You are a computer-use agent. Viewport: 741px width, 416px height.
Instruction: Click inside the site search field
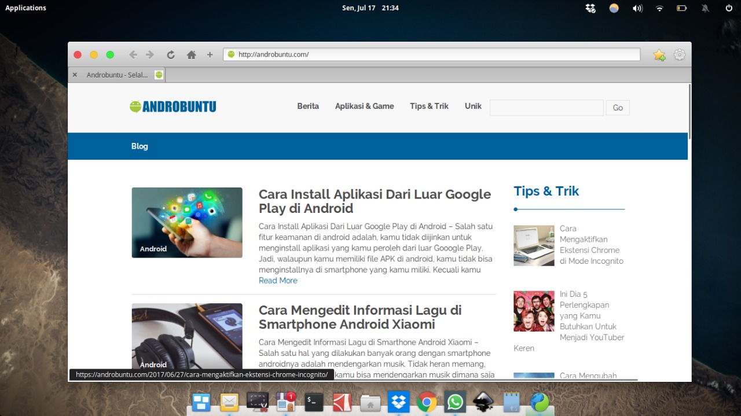tap(546, 108)
